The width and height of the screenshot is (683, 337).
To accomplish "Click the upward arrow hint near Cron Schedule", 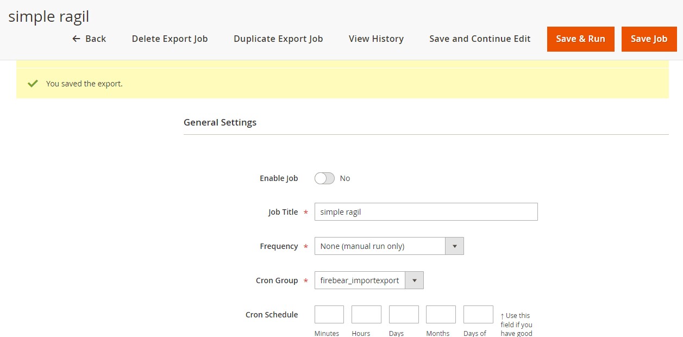I will 502,315.
